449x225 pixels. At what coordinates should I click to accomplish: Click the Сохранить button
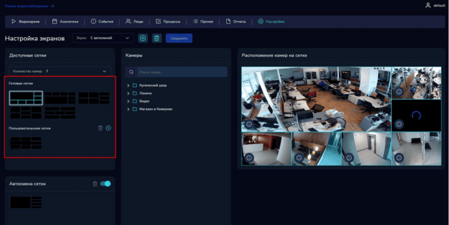(178, 38)
